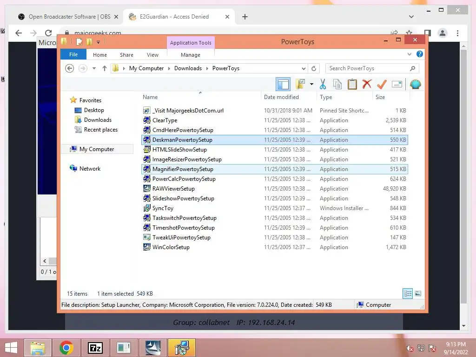Open the address bar history dropdown
This screenshot has height=357, width=476.
[x=304, y=68]
